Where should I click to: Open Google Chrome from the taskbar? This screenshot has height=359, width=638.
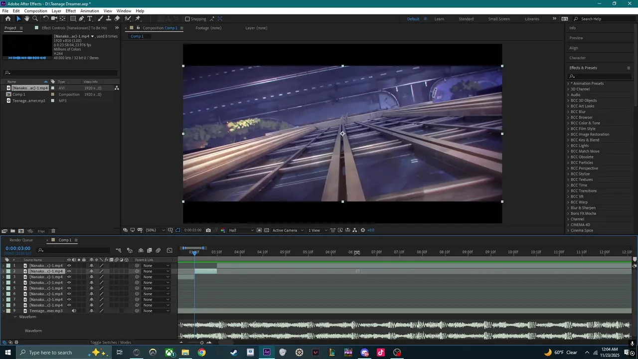coord(201,353)
